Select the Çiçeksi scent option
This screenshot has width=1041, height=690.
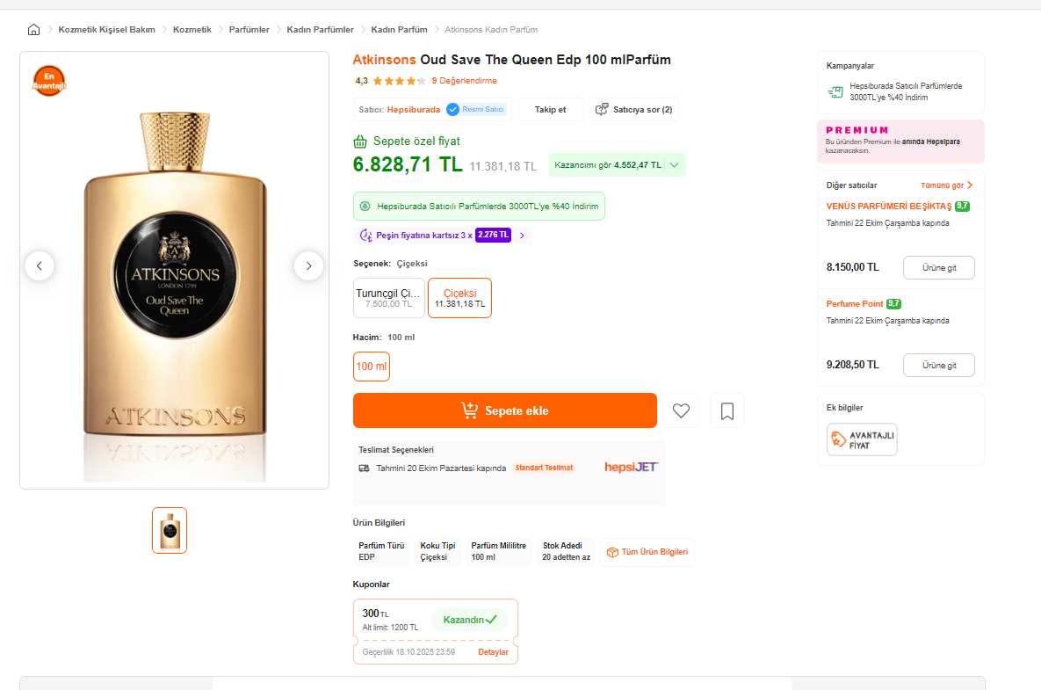click(x=459, y=298)
